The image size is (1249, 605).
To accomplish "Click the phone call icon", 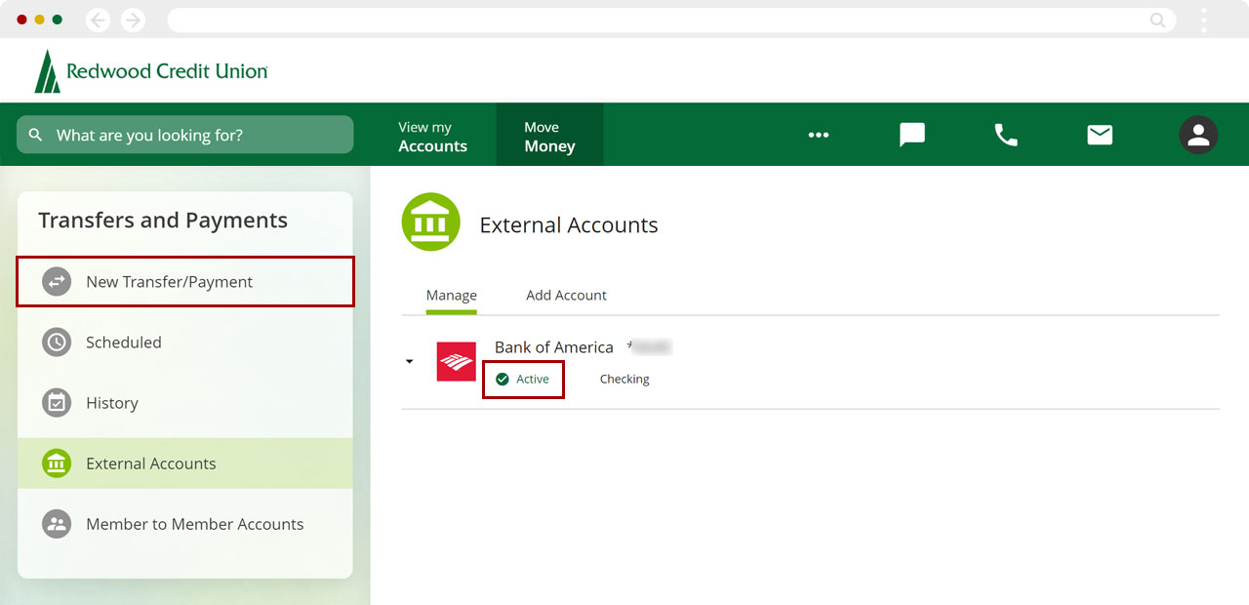I will [1006, 135].
